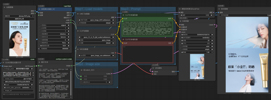Open the 剪枝类型 default dropdown
The width and height of the screenshot is (271, 100).
pos(96,23)
